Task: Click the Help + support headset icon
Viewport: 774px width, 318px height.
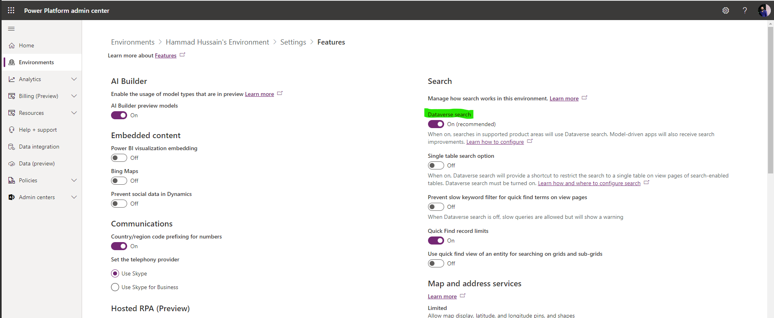Action: click(x=12, y=130)
